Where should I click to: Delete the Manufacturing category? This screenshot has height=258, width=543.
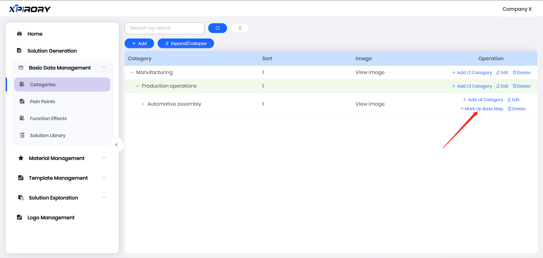(522, 73)
